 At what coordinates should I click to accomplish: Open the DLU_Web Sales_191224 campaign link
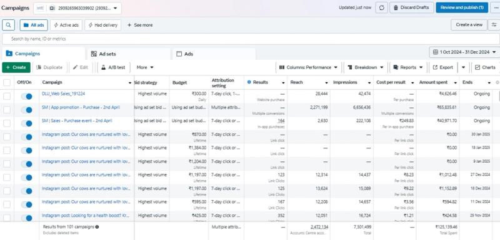(64, 94)
